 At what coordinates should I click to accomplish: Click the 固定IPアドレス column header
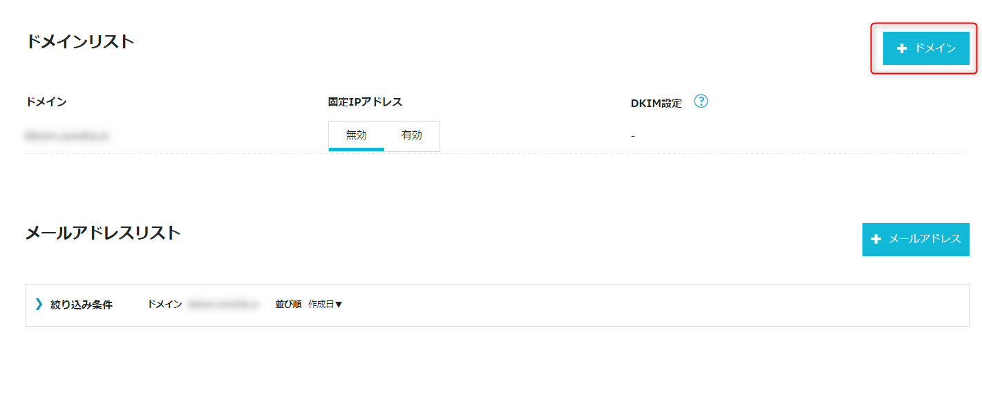tap(365, 102)
